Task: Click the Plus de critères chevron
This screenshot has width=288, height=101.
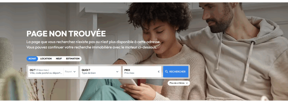Action: [x=187, y=83]
